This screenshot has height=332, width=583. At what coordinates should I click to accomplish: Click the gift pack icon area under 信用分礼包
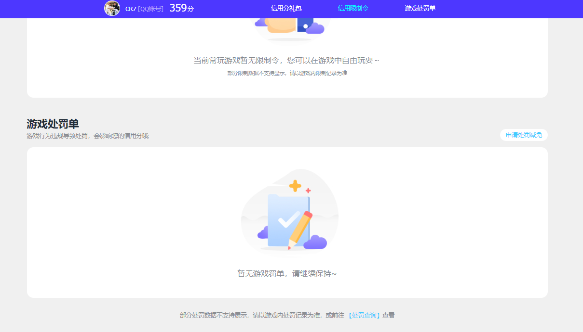click(290, 26)
